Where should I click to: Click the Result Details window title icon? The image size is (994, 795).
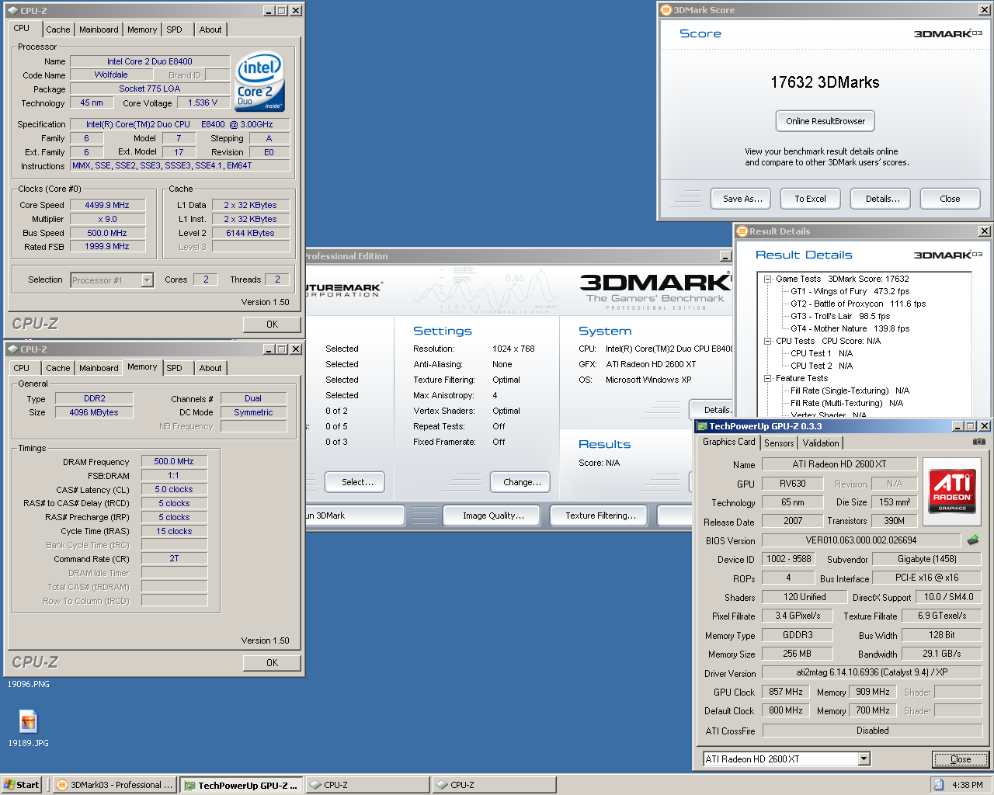(742, 231)
